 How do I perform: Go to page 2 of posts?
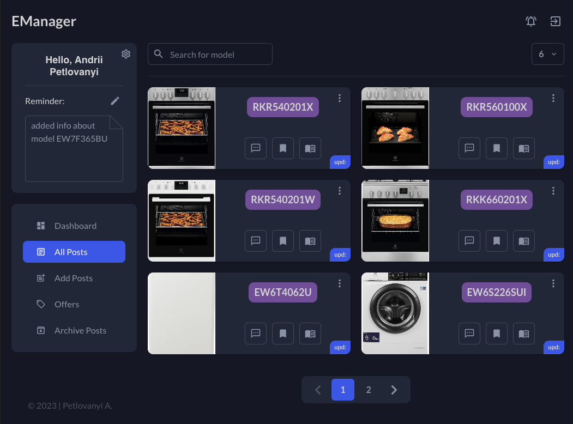click(369, 390)
